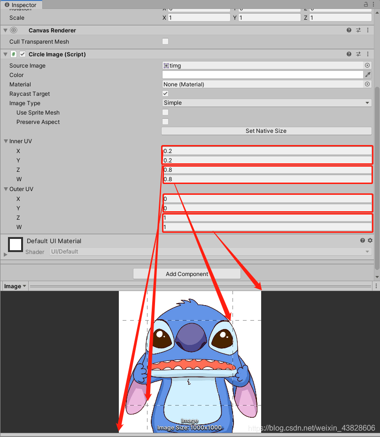Image resolution: width=380 pixels, height=437 pixels.
Task: Toggle Cull Transparent Mesh checkbox
Action: pyautogui.click(x=165, y=41)
